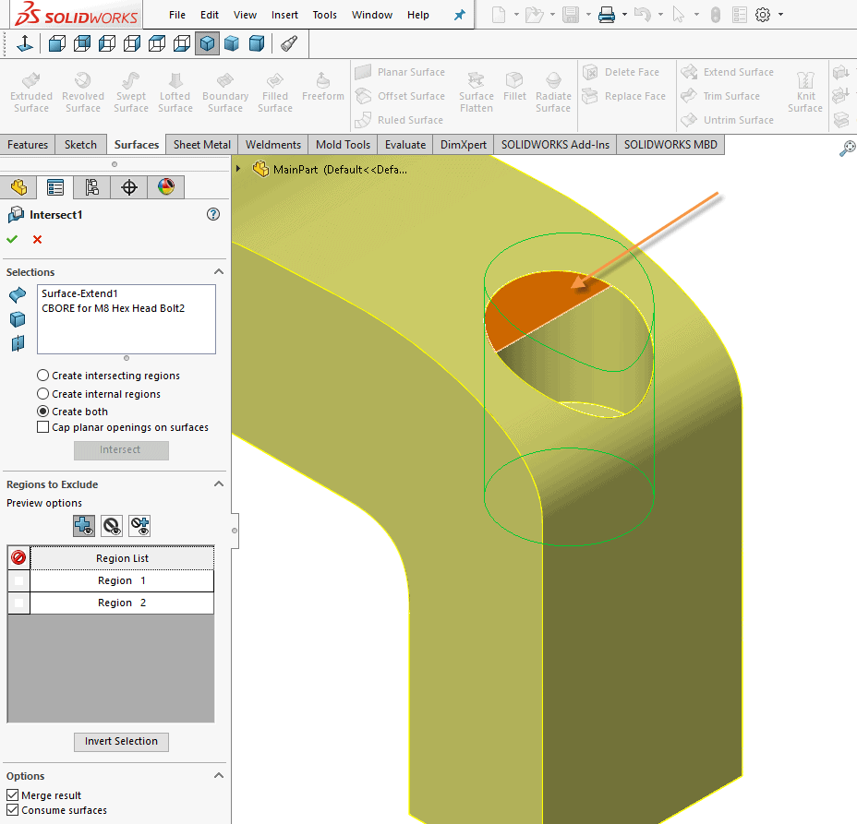Open the DimXpertManager crosshair tab

[129, 187]
